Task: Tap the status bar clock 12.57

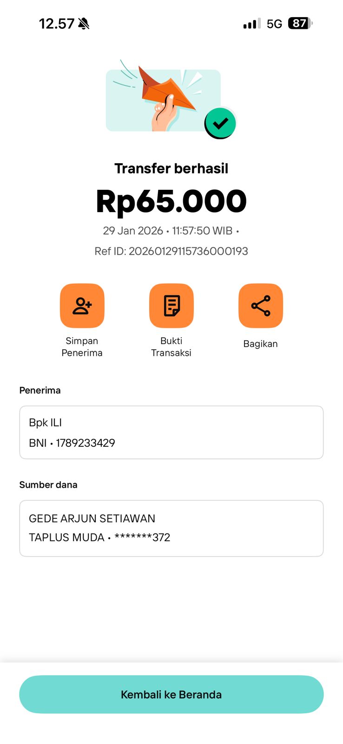Action: pos(57,24)
